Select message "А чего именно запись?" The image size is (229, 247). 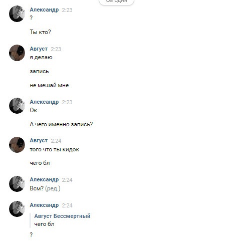coord(61,124)
